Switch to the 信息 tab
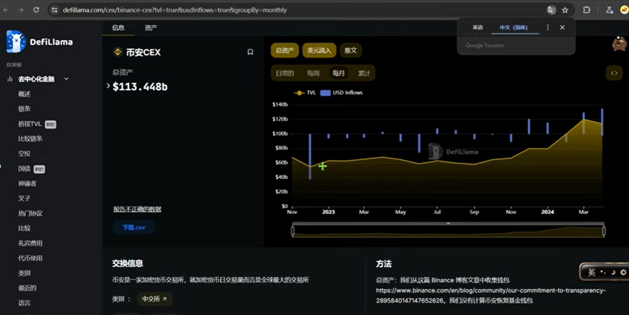This screenshot has width=629, height=315. (118, 27)
